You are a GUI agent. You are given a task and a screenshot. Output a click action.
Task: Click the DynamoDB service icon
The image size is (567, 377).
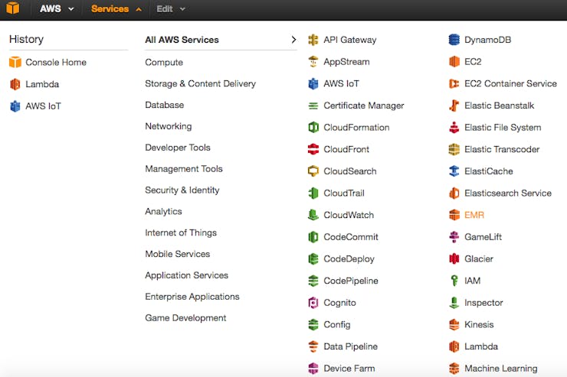click(x=454, y=40)
